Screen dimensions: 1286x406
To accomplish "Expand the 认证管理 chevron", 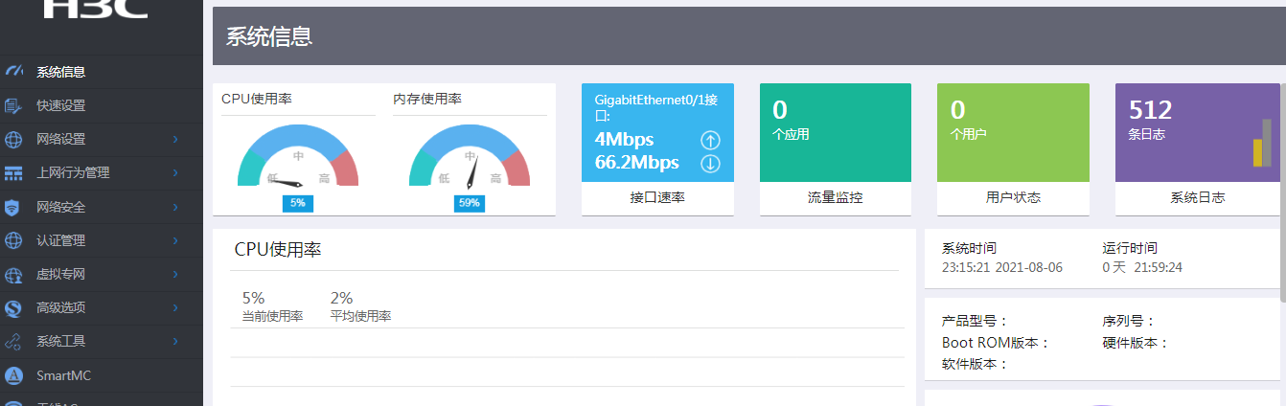I will [x=175, y=240].
